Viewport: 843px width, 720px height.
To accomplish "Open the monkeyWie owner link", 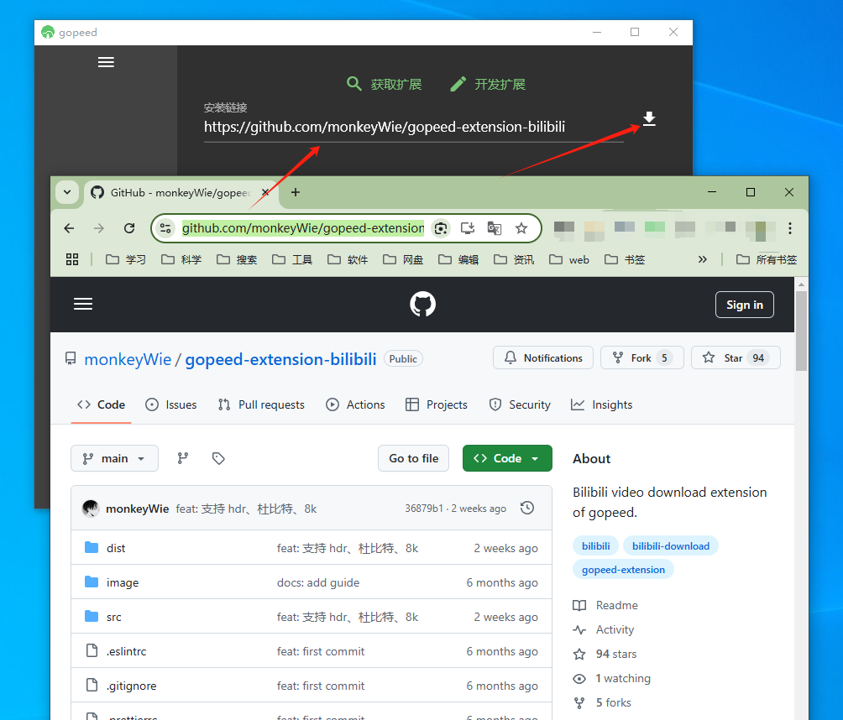I will click(128, 359).
